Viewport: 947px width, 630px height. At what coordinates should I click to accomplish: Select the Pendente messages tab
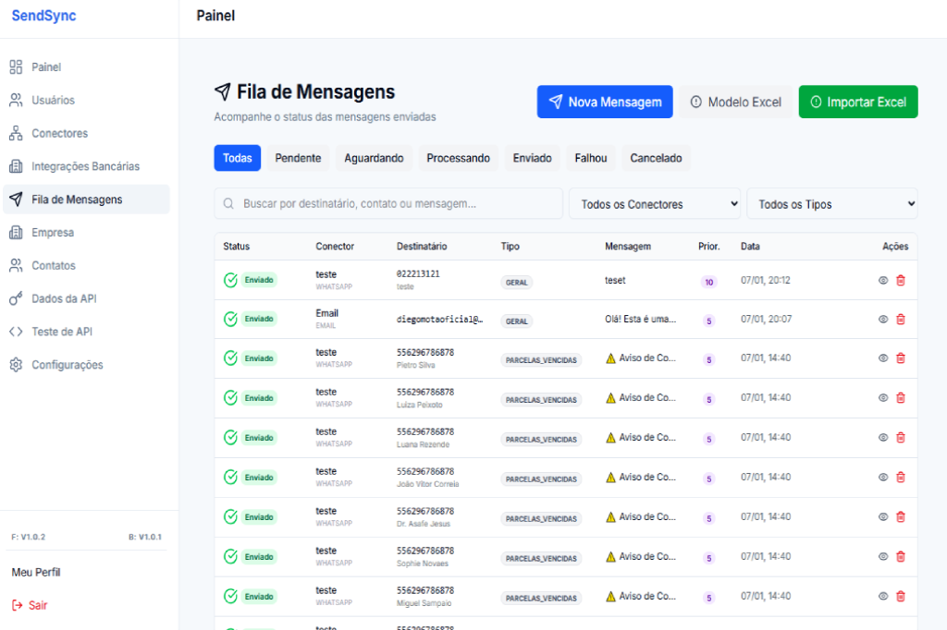(298, 158)
